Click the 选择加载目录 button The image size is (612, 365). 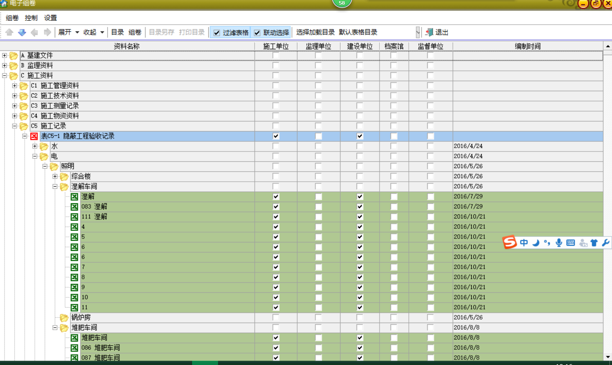click(x=315, y=32)
